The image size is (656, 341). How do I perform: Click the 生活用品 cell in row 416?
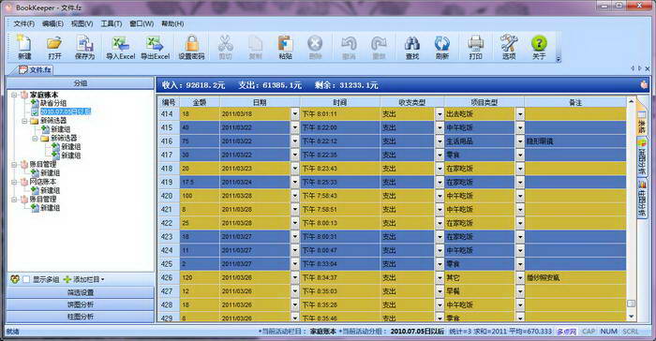pos(480,141)
